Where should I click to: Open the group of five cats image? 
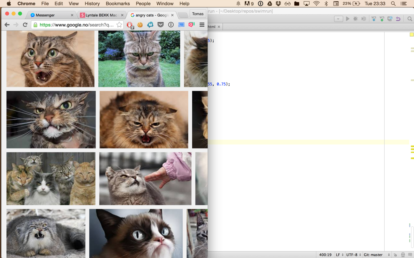coord(51,179)
